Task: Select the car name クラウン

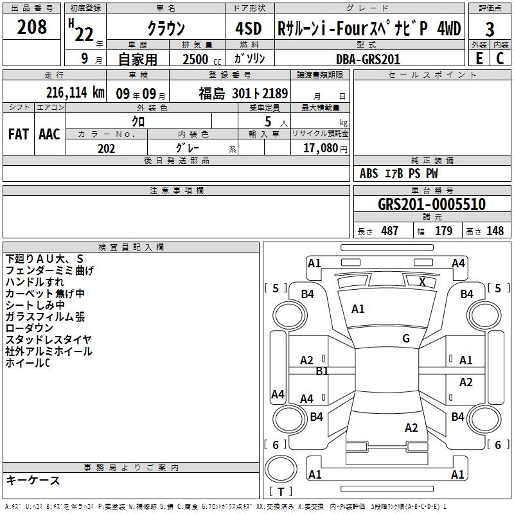Action: point(166,29)
